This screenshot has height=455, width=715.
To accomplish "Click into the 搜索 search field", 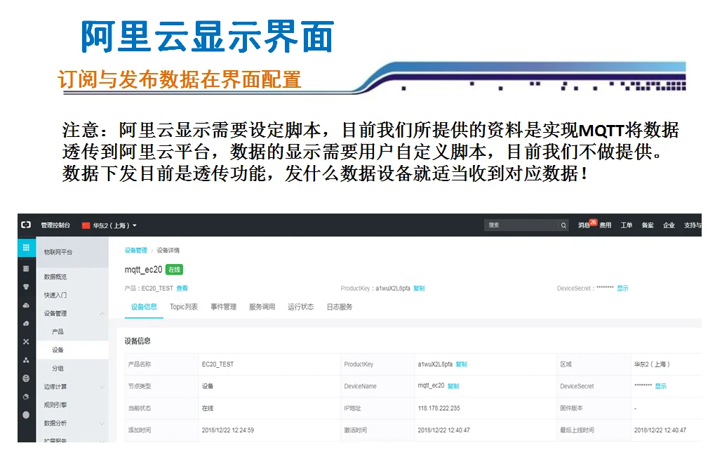I will coord(521,225).
